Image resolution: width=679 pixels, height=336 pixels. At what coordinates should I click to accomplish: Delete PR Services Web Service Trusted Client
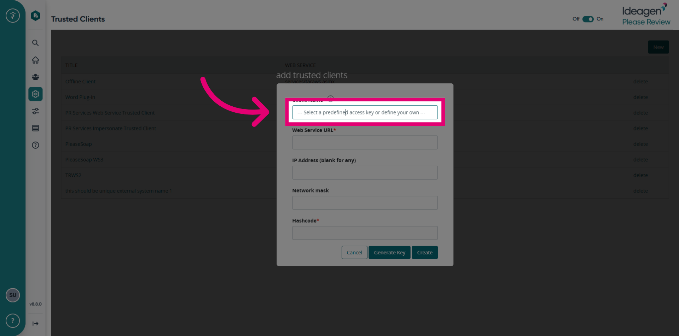(640, 113)
